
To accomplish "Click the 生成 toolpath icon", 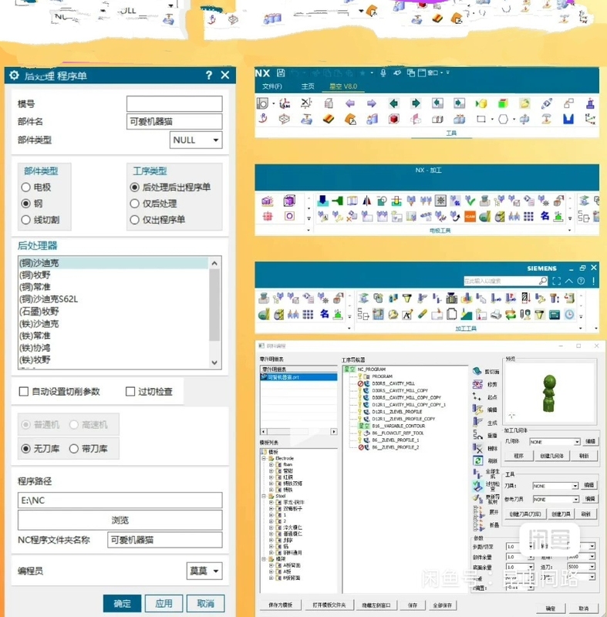I will click(477, 422).
